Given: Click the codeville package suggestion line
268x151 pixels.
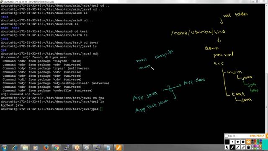Looking at the screenshot, I should pos(47,91).
